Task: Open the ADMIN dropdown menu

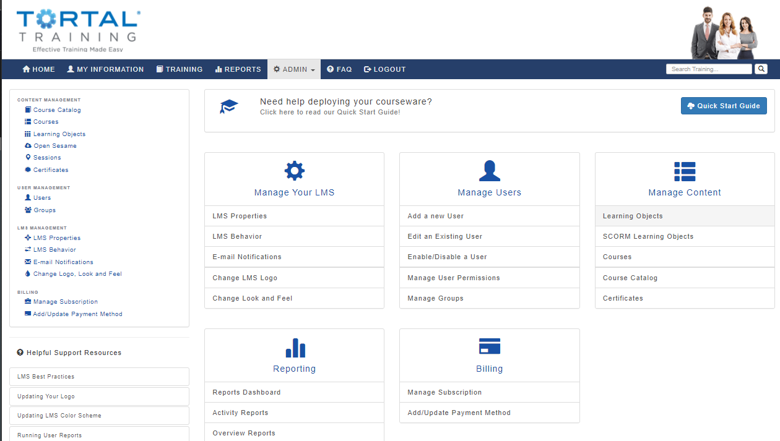Action: tap(294, 69)
